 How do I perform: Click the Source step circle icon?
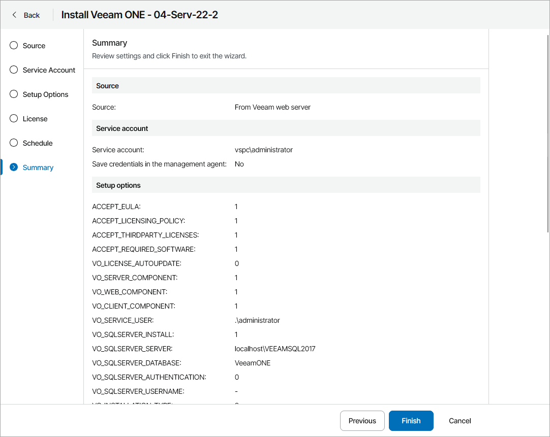click(14, 46)
